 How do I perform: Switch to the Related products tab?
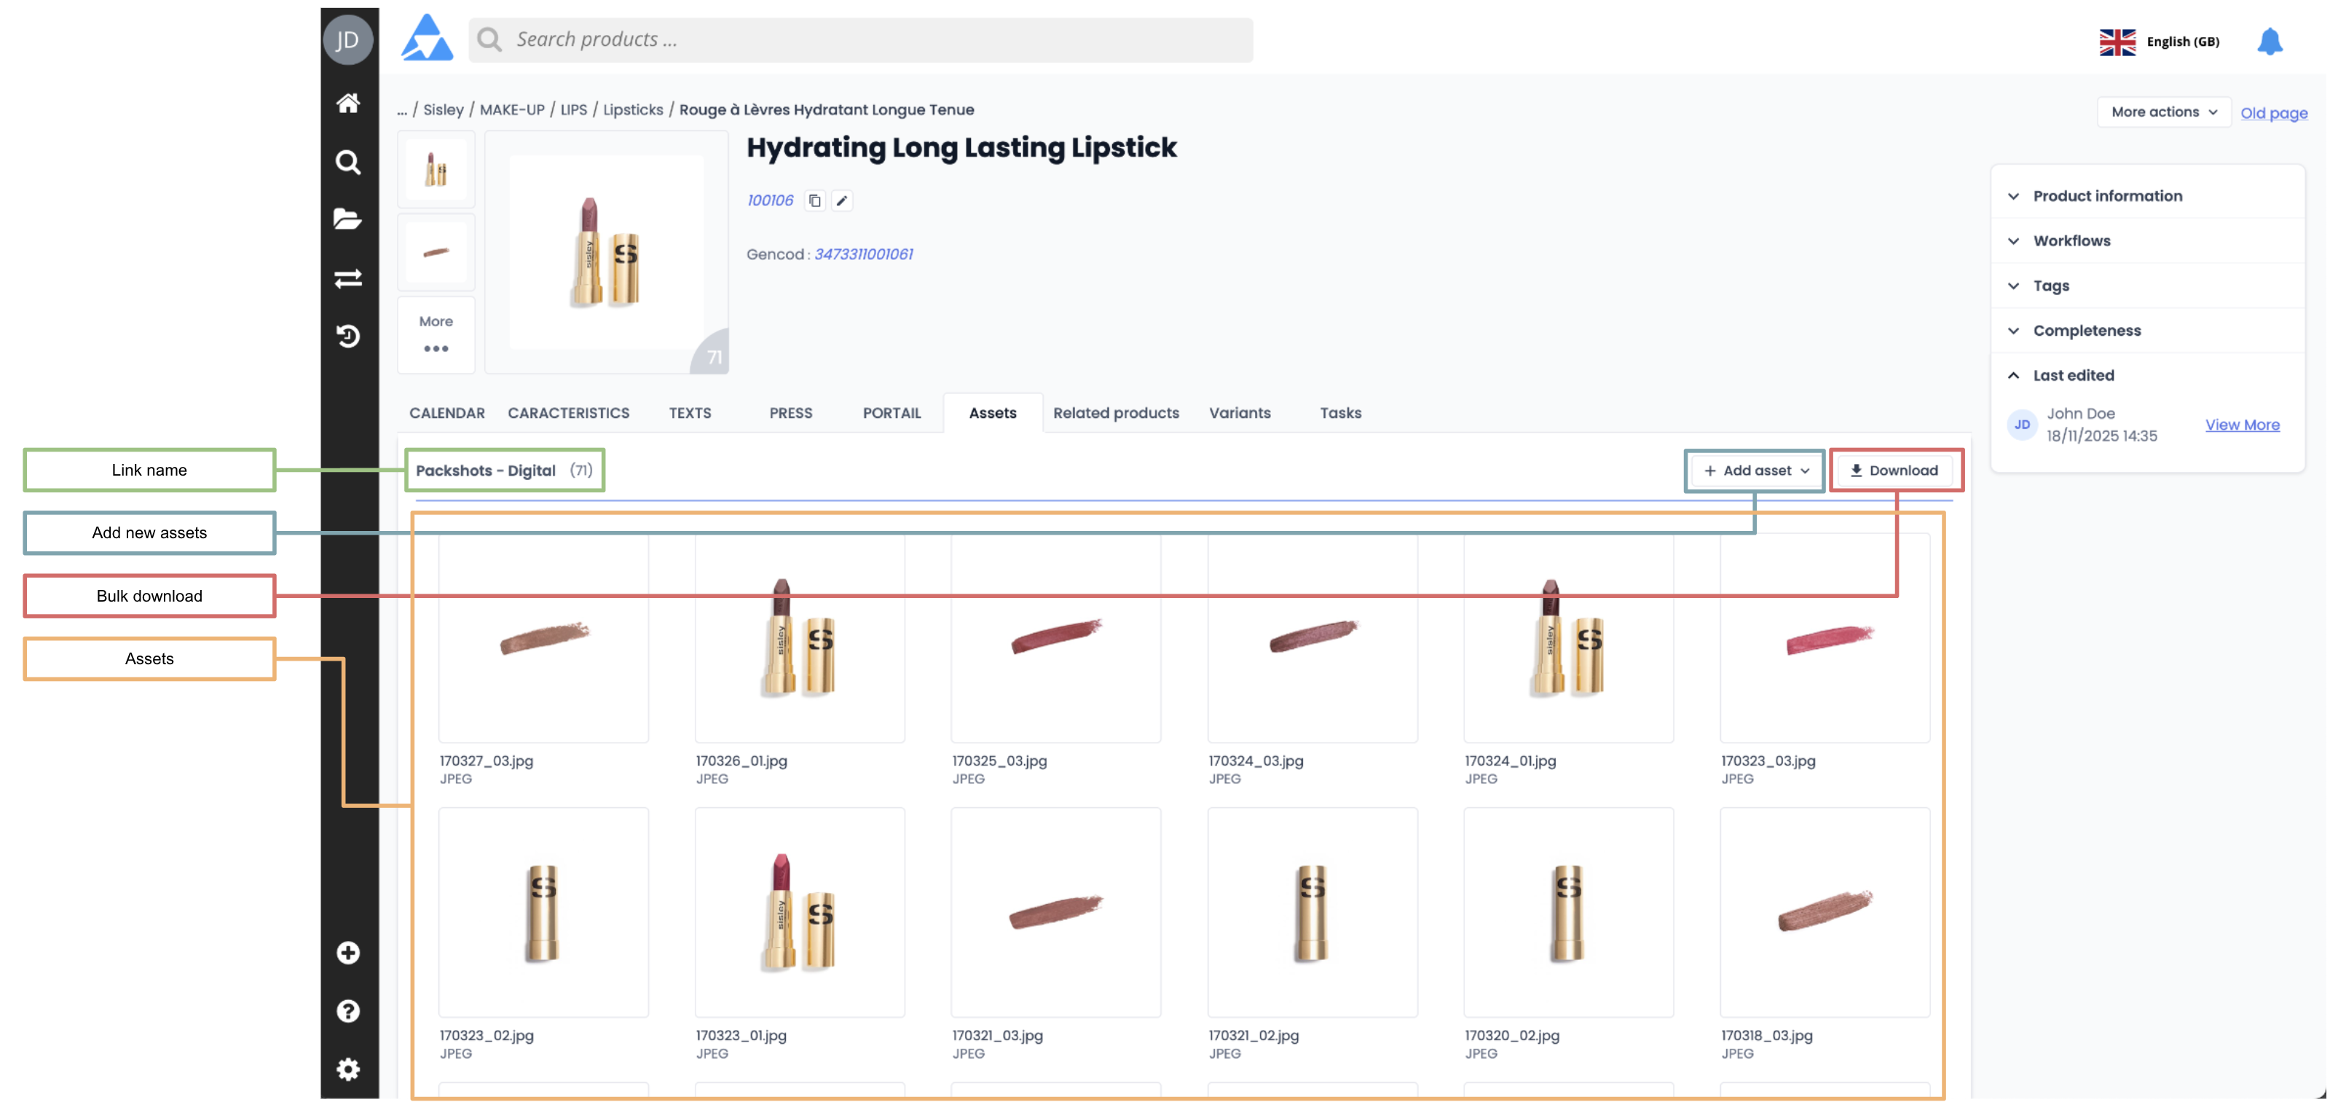tap(1115, 413)
